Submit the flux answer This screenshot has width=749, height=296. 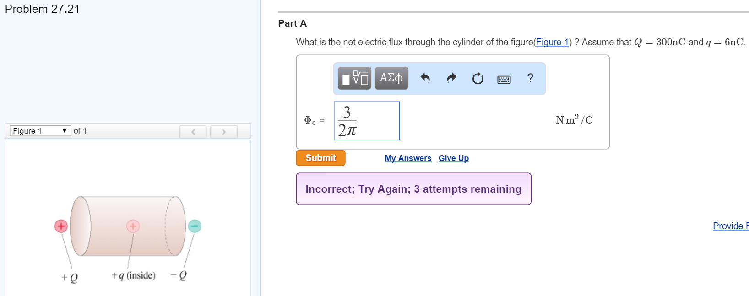320,157
